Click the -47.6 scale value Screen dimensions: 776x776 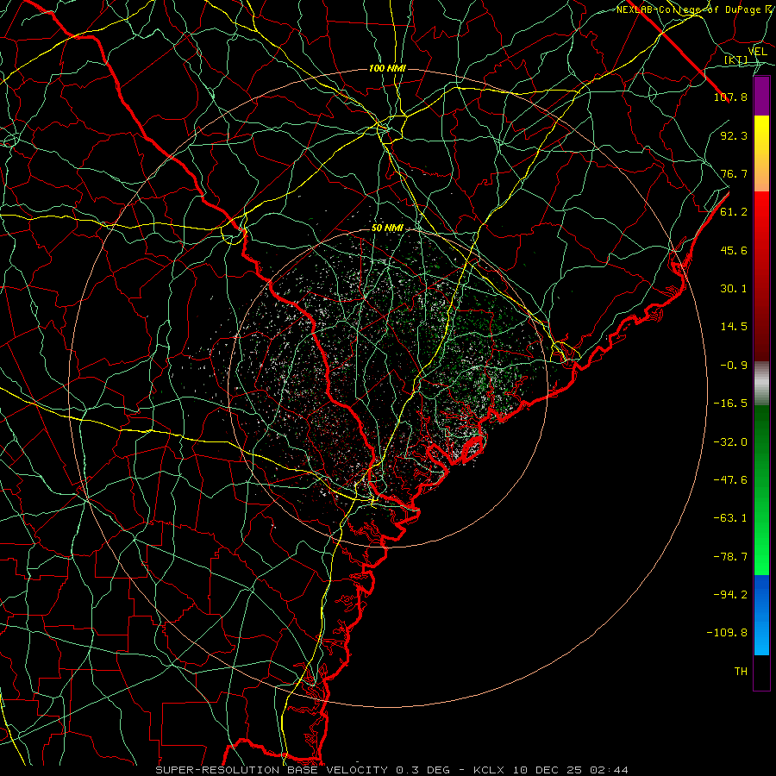pos(730,480)
